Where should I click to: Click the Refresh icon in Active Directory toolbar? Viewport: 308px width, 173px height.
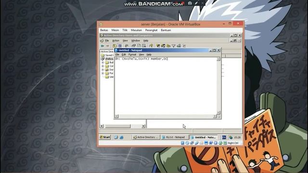[139, 46]
